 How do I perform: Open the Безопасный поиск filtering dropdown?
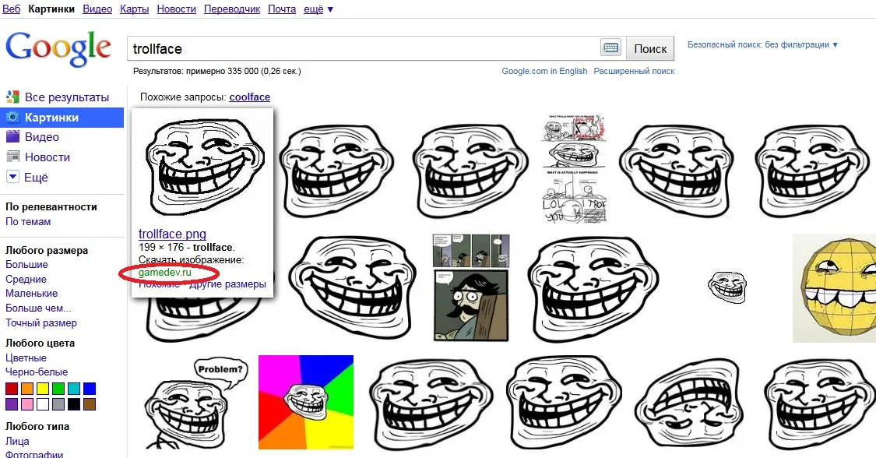coord(762,44)
